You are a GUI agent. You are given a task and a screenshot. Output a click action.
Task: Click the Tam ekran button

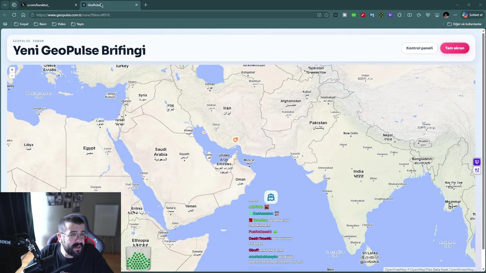coord(454,48)
